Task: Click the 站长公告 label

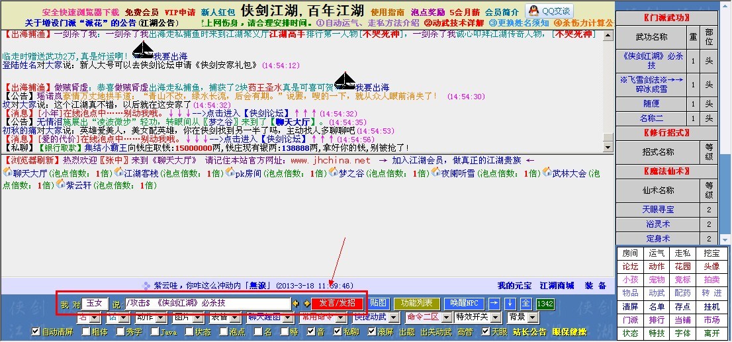Action: (530, 332)
